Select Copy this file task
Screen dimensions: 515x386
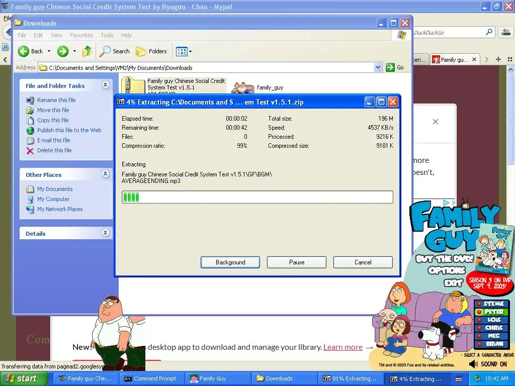[53, 120]
